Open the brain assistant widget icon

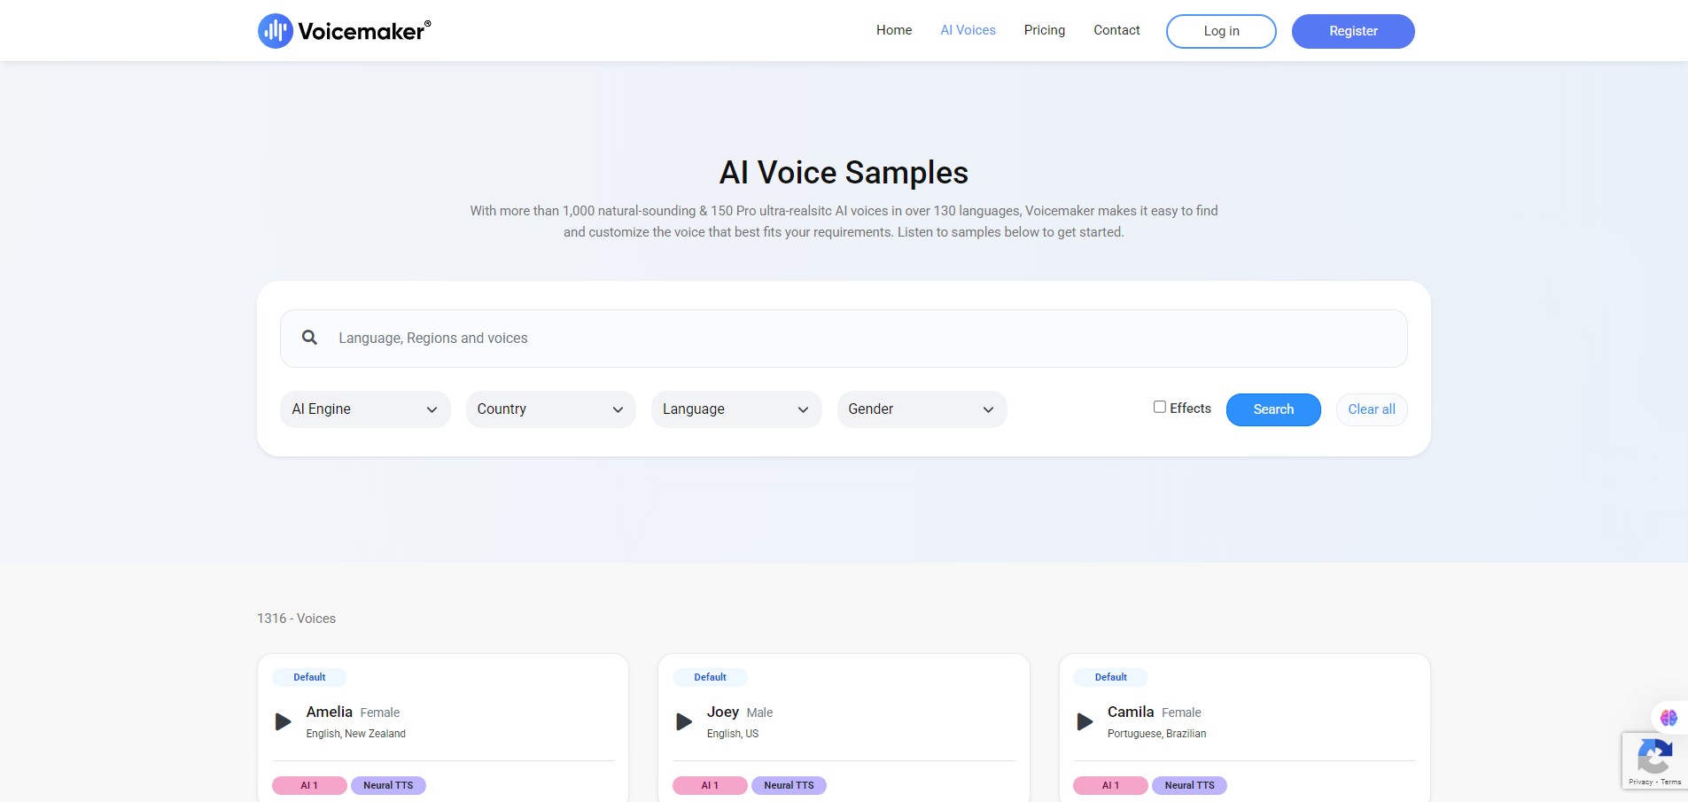(1669, 718)
